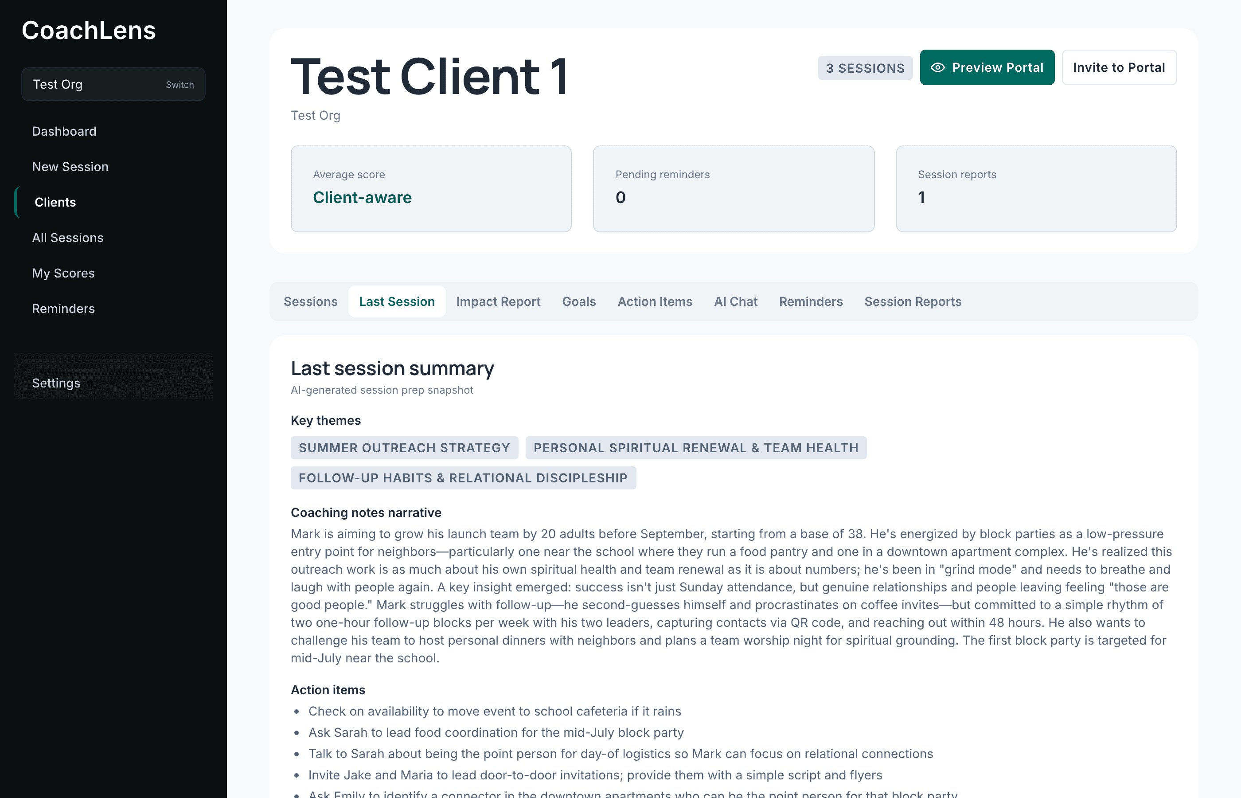Click the FOLLOW-UP HABITS & RELATIONAL DISCIPLESHIP tag
Screen dimensions: 1241x798
click(463, 478)
